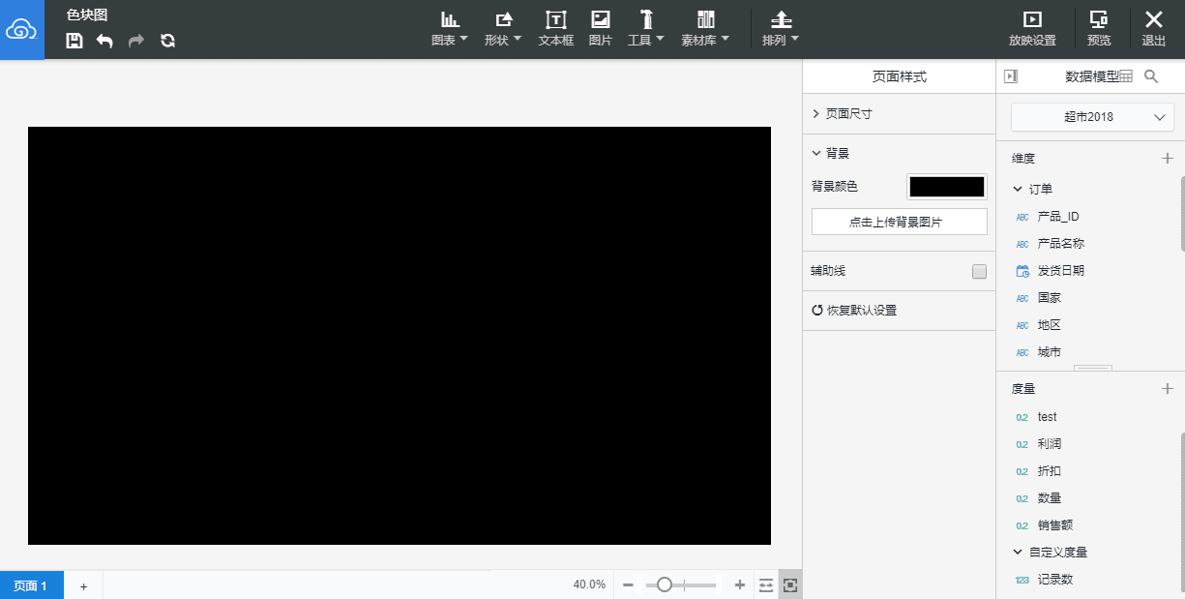The width and height of the screenshot is (1185, 599).
Task: Add a new page tab
Action: [83, 585]
